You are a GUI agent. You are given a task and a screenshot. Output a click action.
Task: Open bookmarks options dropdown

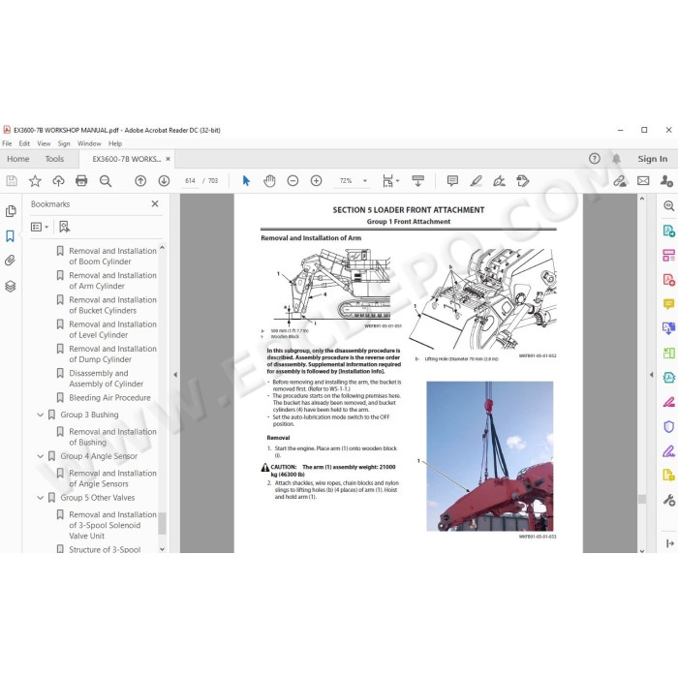[40, 227]
